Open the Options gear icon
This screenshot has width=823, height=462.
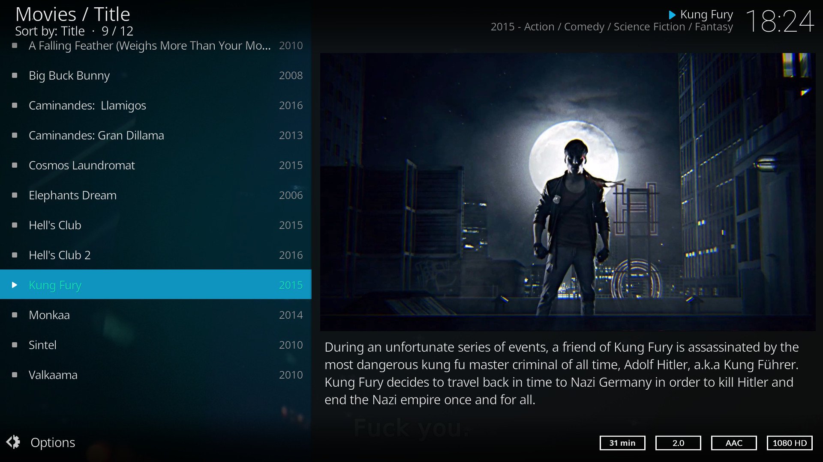click(x=13, y=442)
